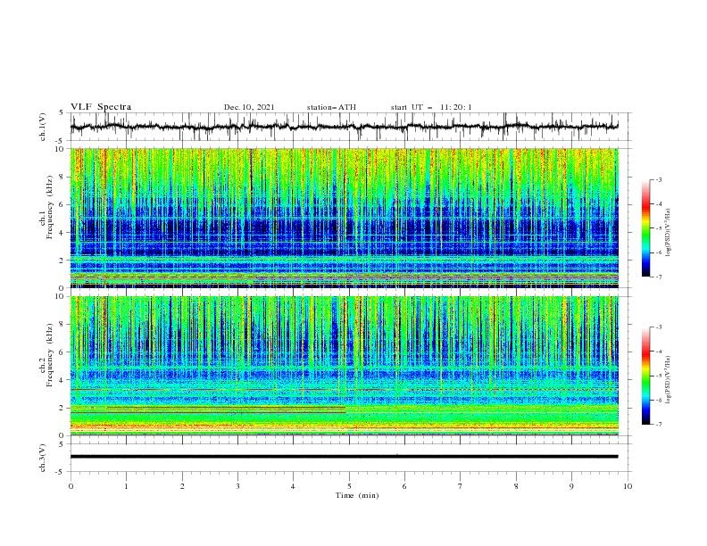
Task: Click the ch.1 PSD color bar
Action: (x=645, y=228)
